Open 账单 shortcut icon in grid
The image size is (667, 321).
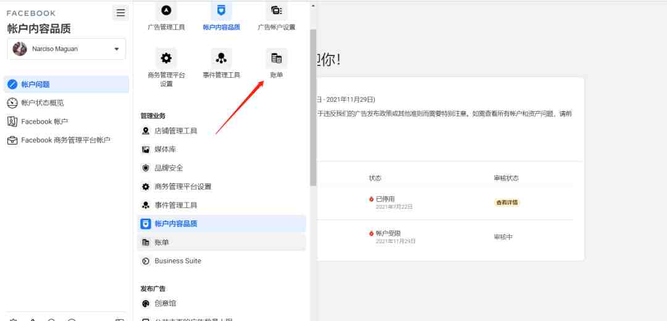277,58
